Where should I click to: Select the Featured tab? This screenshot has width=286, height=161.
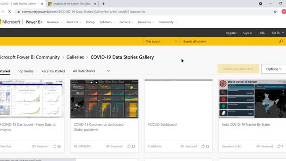click(x=5, y=71)
